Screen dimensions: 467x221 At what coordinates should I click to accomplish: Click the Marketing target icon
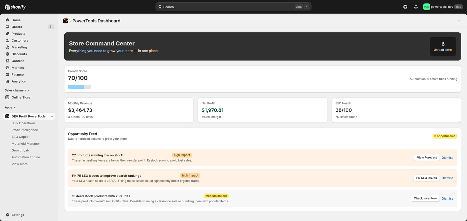(x=7, y=47)
